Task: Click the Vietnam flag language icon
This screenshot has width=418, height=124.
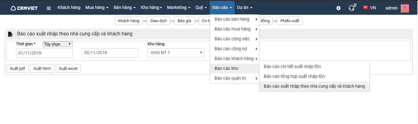Action: point(366,7)
